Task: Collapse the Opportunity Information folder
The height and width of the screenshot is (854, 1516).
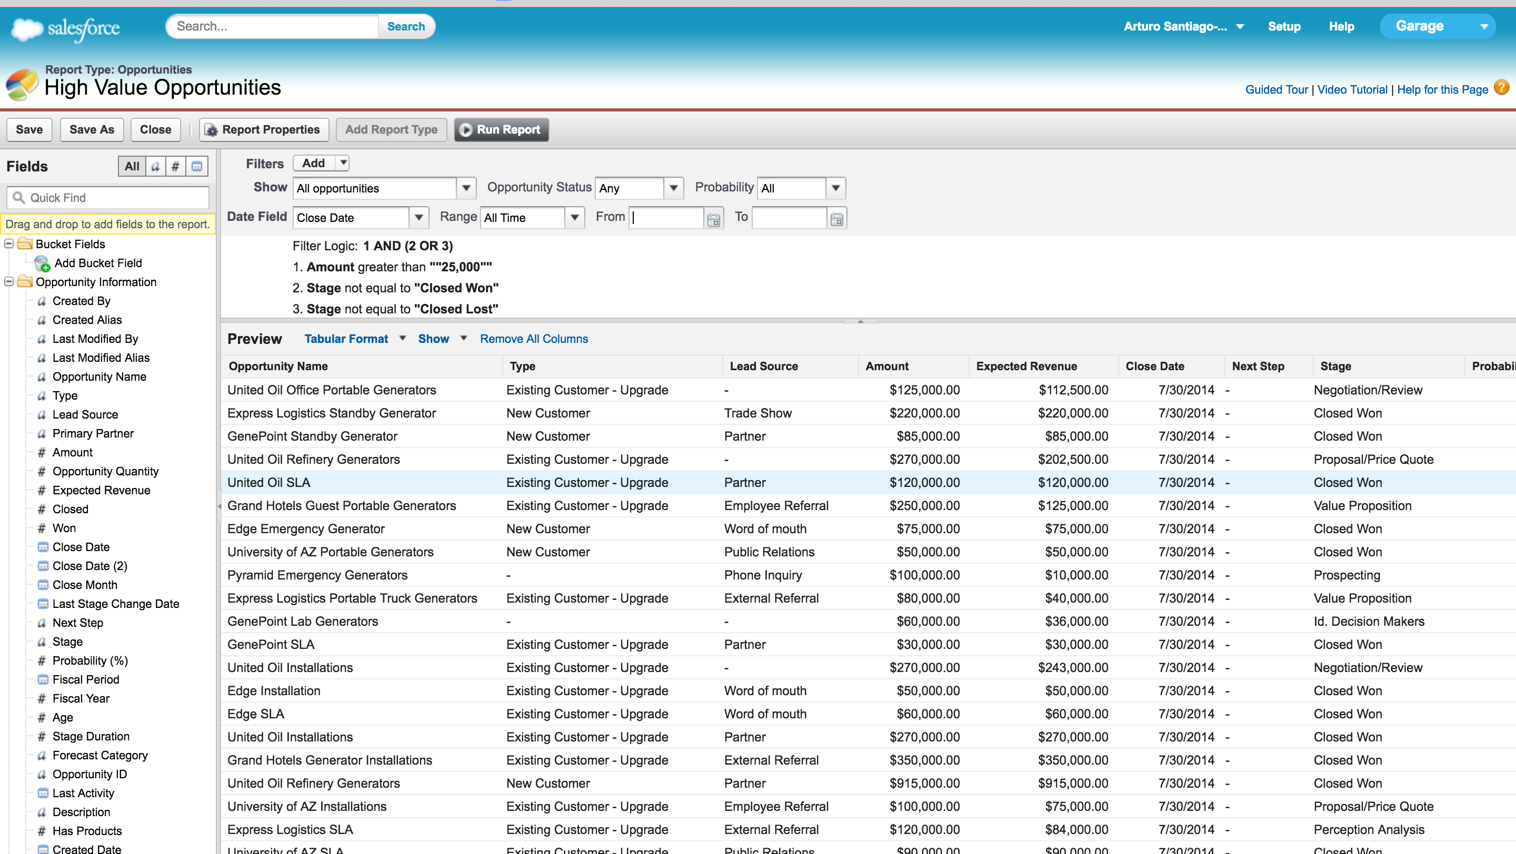Action: [x=9, y=281]
